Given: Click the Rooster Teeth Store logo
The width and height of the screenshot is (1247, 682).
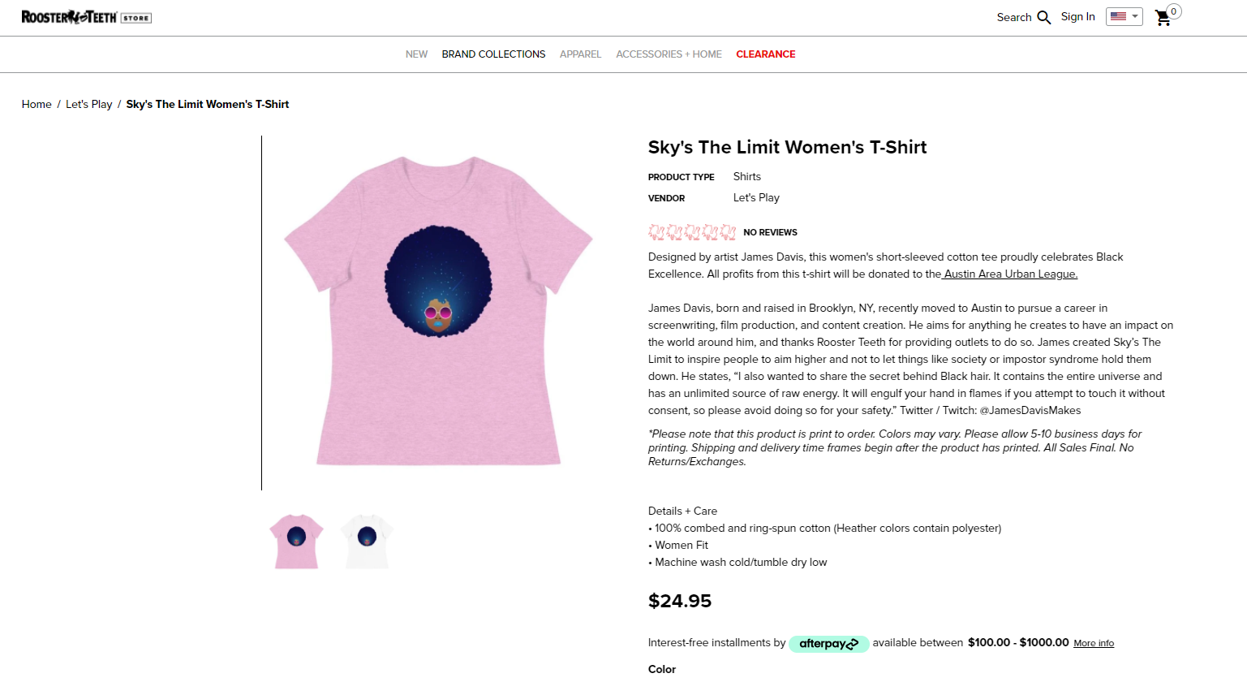Looking at the screenshot, I should [x=87, y=17].
